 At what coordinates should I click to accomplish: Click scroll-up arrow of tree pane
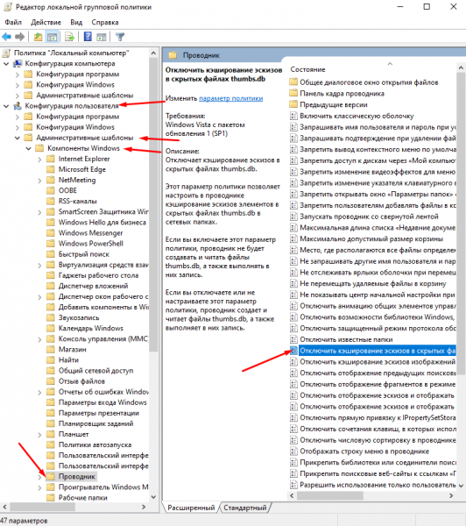[153, 53]
